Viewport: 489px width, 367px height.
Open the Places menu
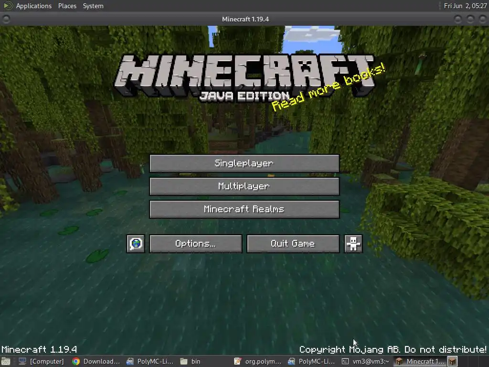[67, 6]
